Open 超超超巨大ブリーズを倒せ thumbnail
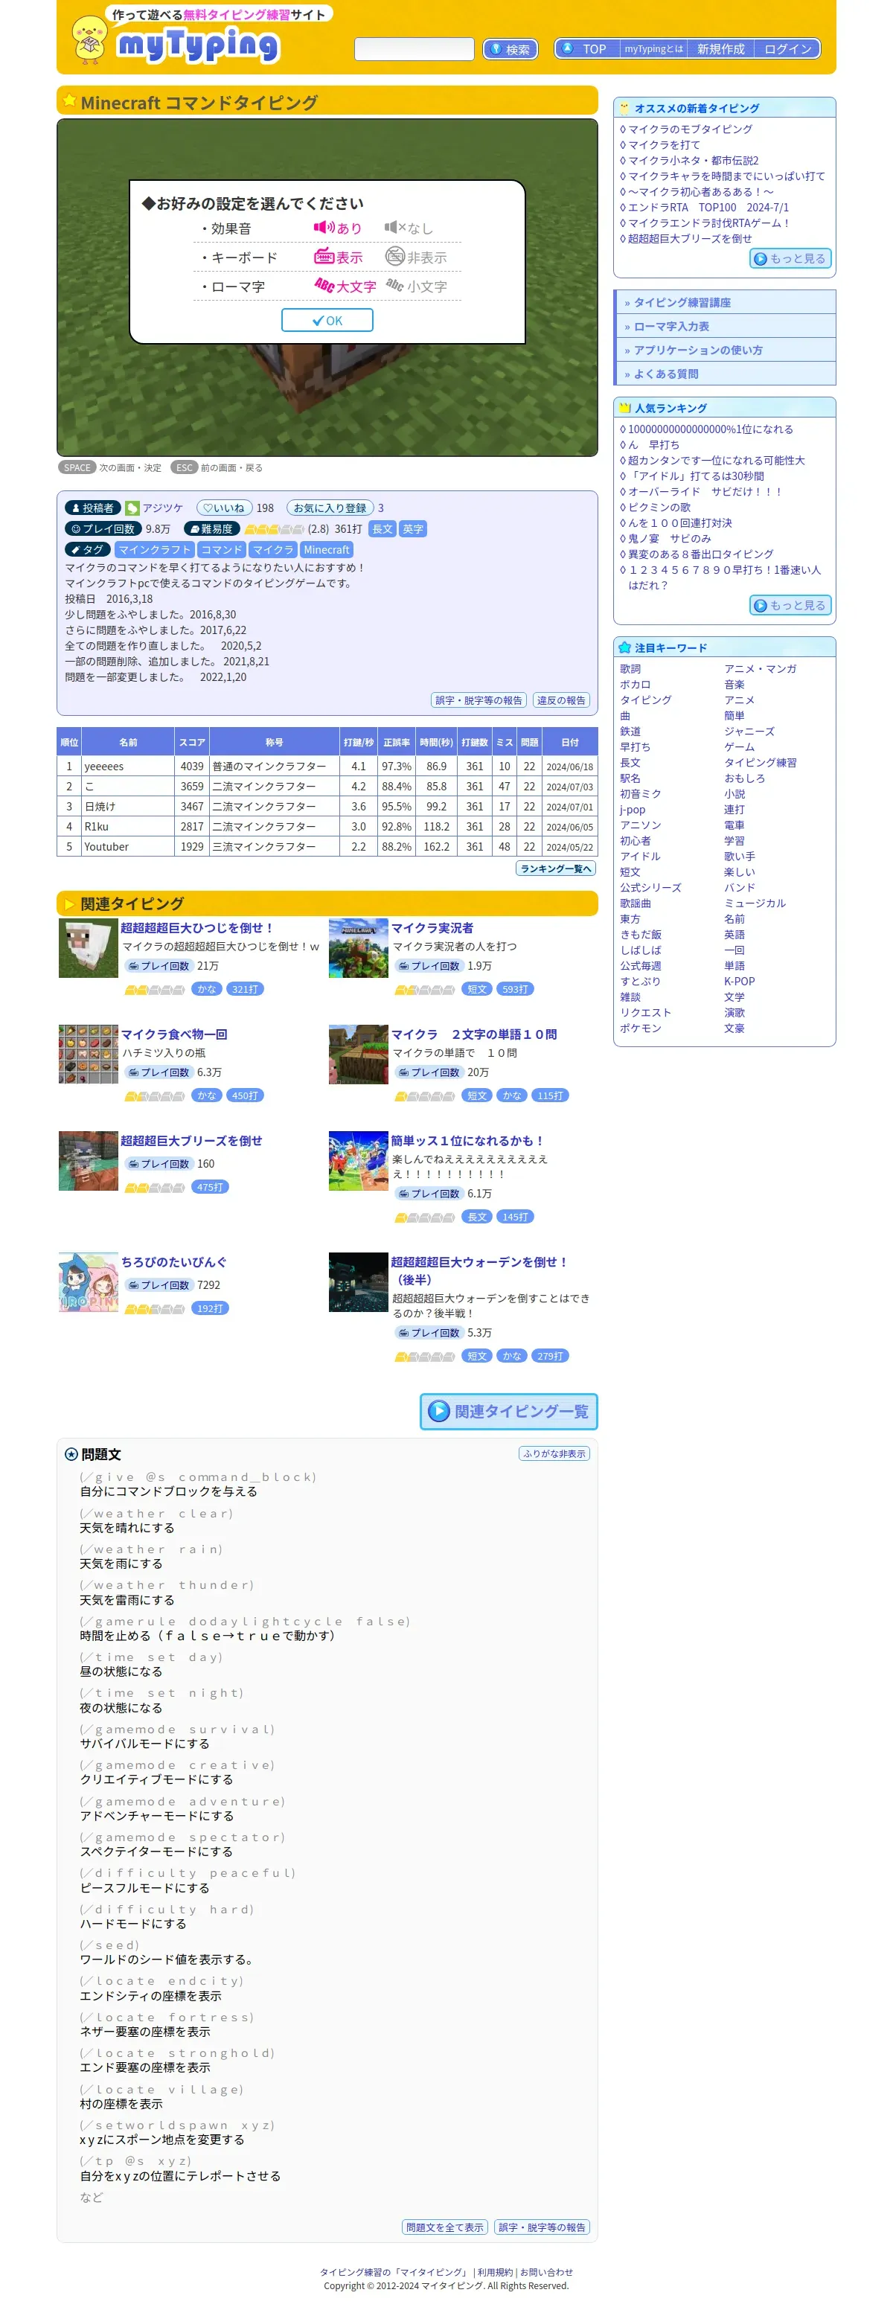This screenshot has width=893, height=2307. [x=88, y=1159]
